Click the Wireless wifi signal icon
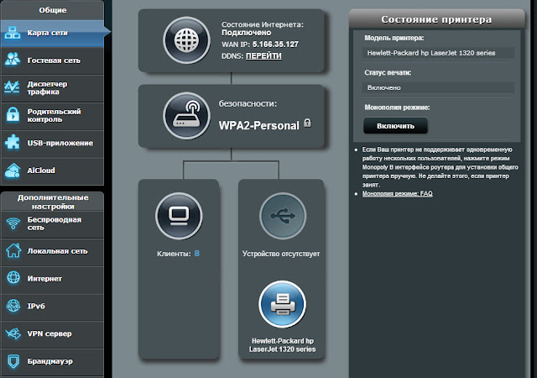The height and width of the screenshot is (378, 537). pos(13,223)
